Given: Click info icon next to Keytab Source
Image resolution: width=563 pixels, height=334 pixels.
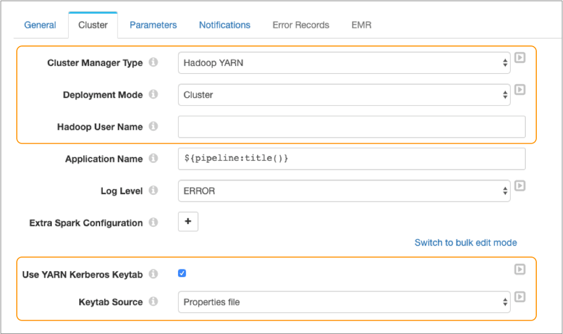Looking at the screenshot, I should click(154, 301).
